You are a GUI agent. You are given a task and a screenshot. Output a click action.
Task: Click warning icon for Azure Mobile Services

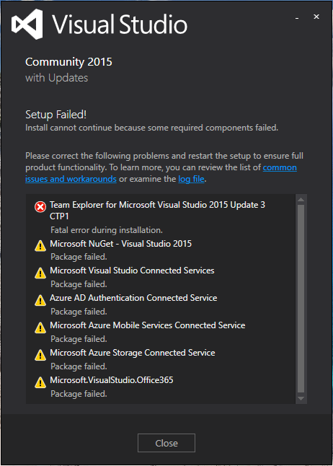click(x=40, y=327)
